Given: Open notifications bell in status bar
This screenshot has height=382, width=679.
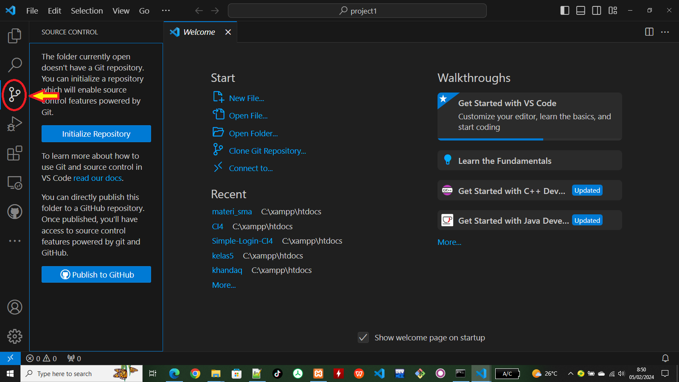Looking at the screenshot, I should (665, 358).
